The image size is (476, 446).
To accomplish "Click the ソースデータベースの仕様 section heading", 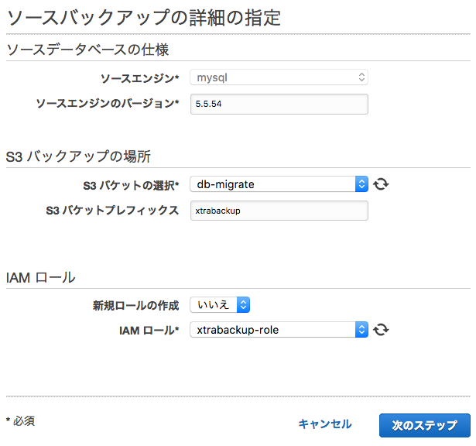I will (x=87, y=50).
